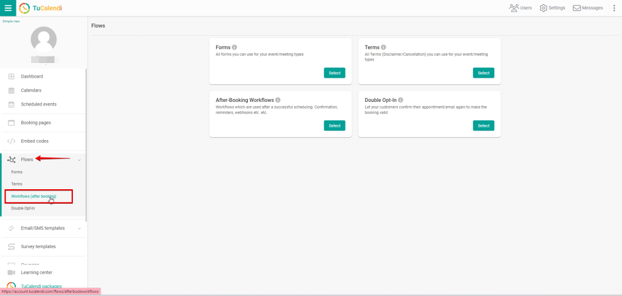This screenshot has height=296, width=622.
Task: Click the hamburger menu icon
Action: pos(8,8)
